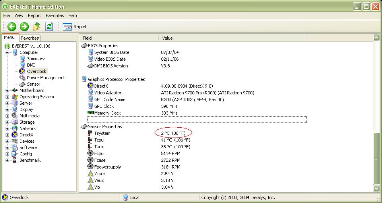Expand the Config node
Image resolution: width=382 pixels, height=203 pixels.
coord(7,154)
